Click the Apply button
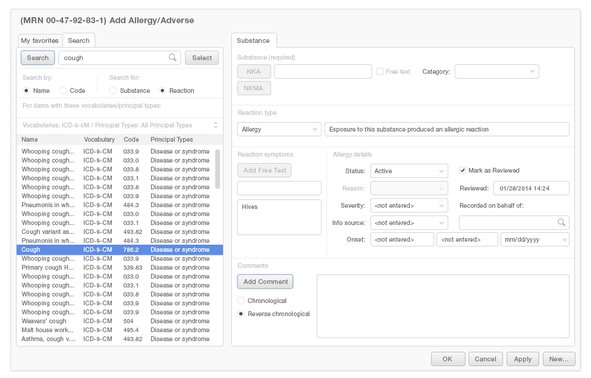The height and width of the screenshot is (378, 591). click(523, 359)
